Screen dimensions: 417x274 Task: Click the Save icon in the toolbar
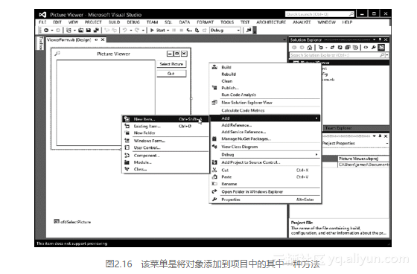89,31
